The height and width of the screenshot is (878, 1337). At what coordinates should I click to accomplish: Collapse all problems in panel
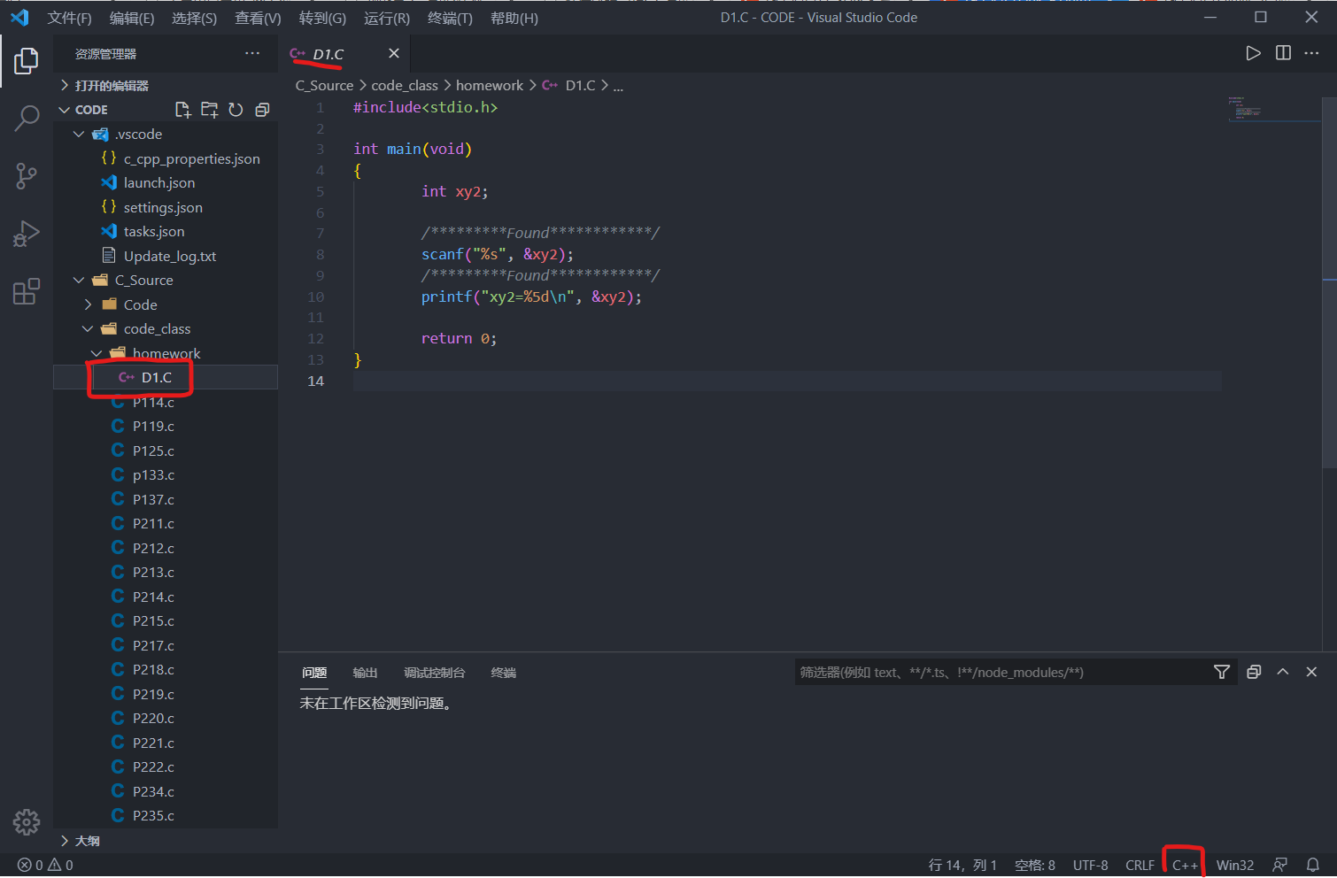pyautogui.click(x=1254, y=672)
